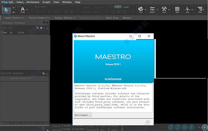Open the Scripts menu
The height and width of the screenshot is (131, 208).
46,2
